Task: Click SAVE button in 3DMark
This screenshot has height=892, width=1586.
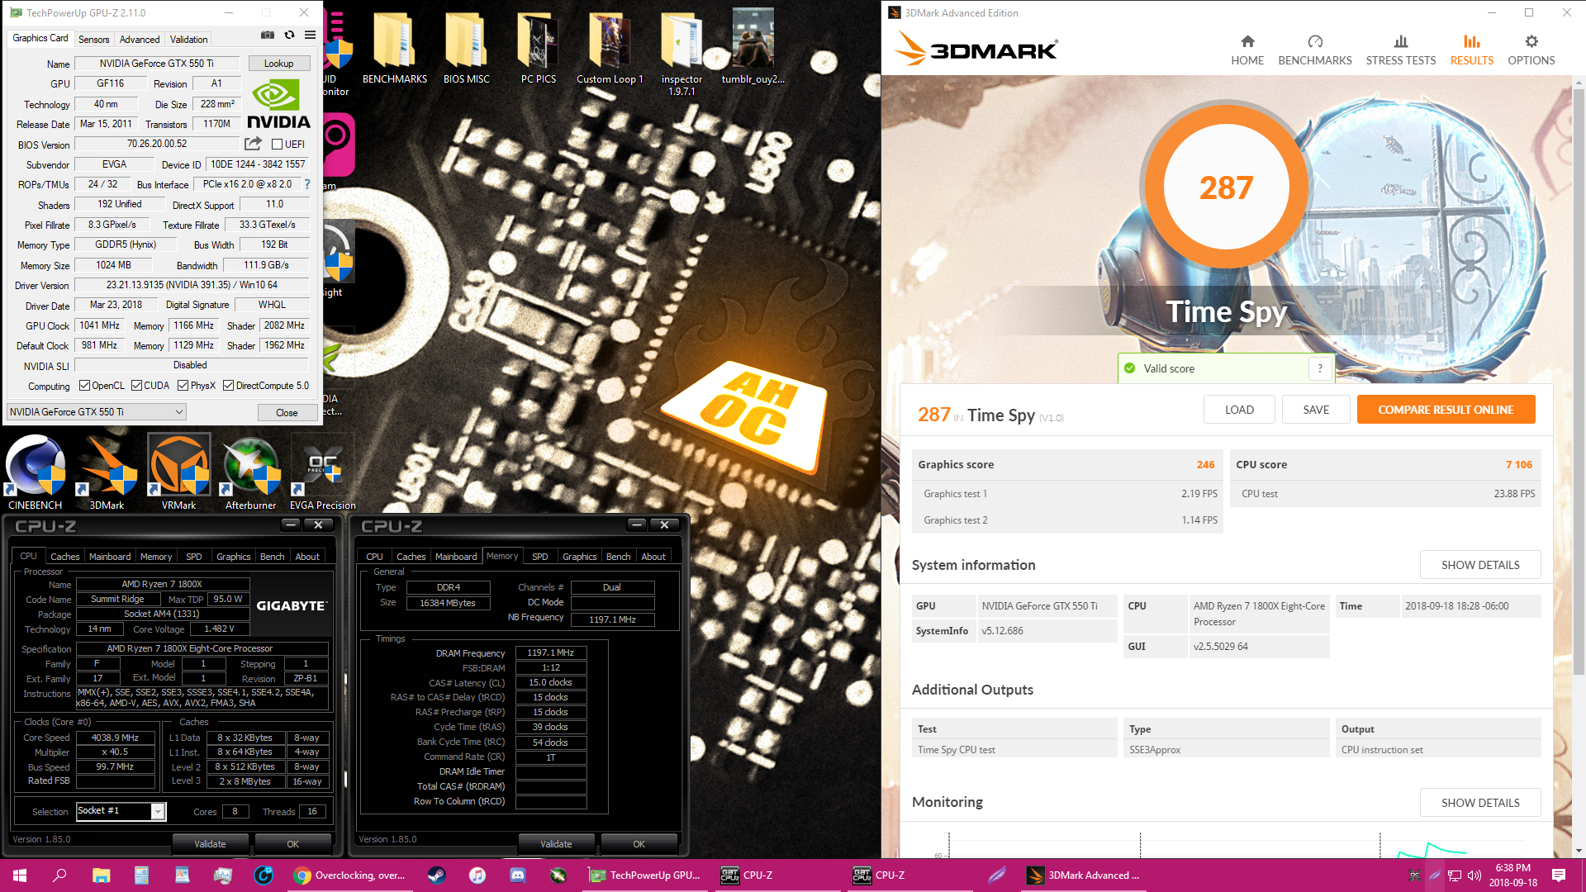Action: [x=1316, y=410]
